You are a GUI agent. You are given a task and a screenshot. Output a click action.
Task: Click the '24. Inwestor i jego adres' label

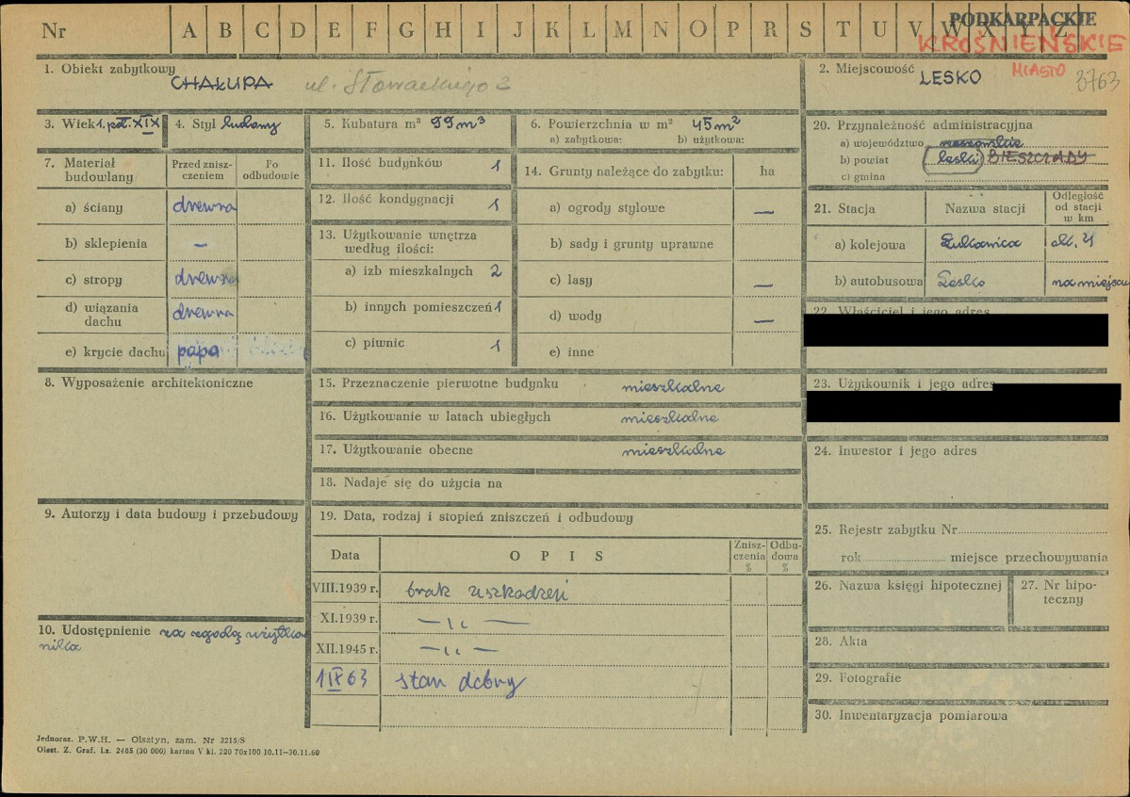894,451
